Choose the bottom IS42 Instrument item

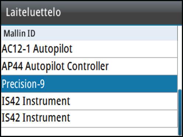pyautogui.click(x=89, y=119)
